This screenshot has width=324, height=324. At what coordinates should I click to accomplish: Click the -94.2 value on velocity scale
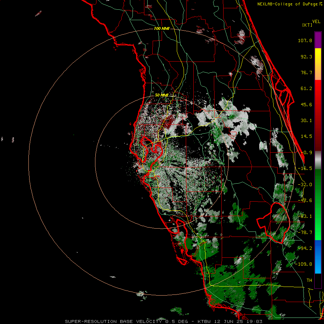click(x=305, y=248)
